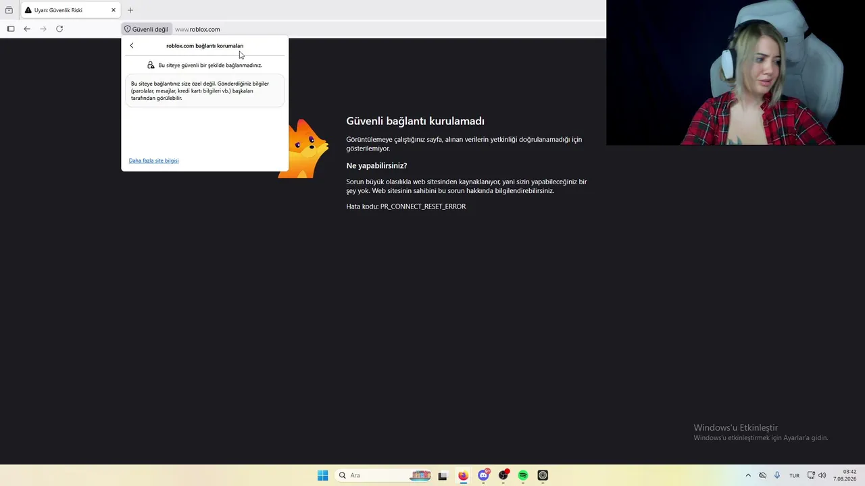Click the "Ne yapabilirsiniz?" subheading
Screen dimensions: 865x486
pos(376,165)
